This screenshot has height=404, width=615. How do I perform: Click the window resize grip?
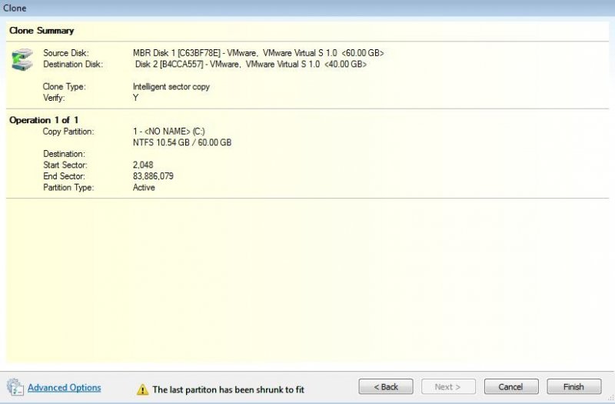click(x=610, y=399)
